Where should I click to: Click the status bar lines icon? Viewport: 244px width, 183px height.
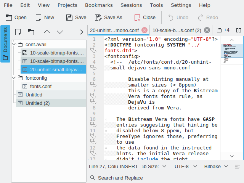point(237,166)
